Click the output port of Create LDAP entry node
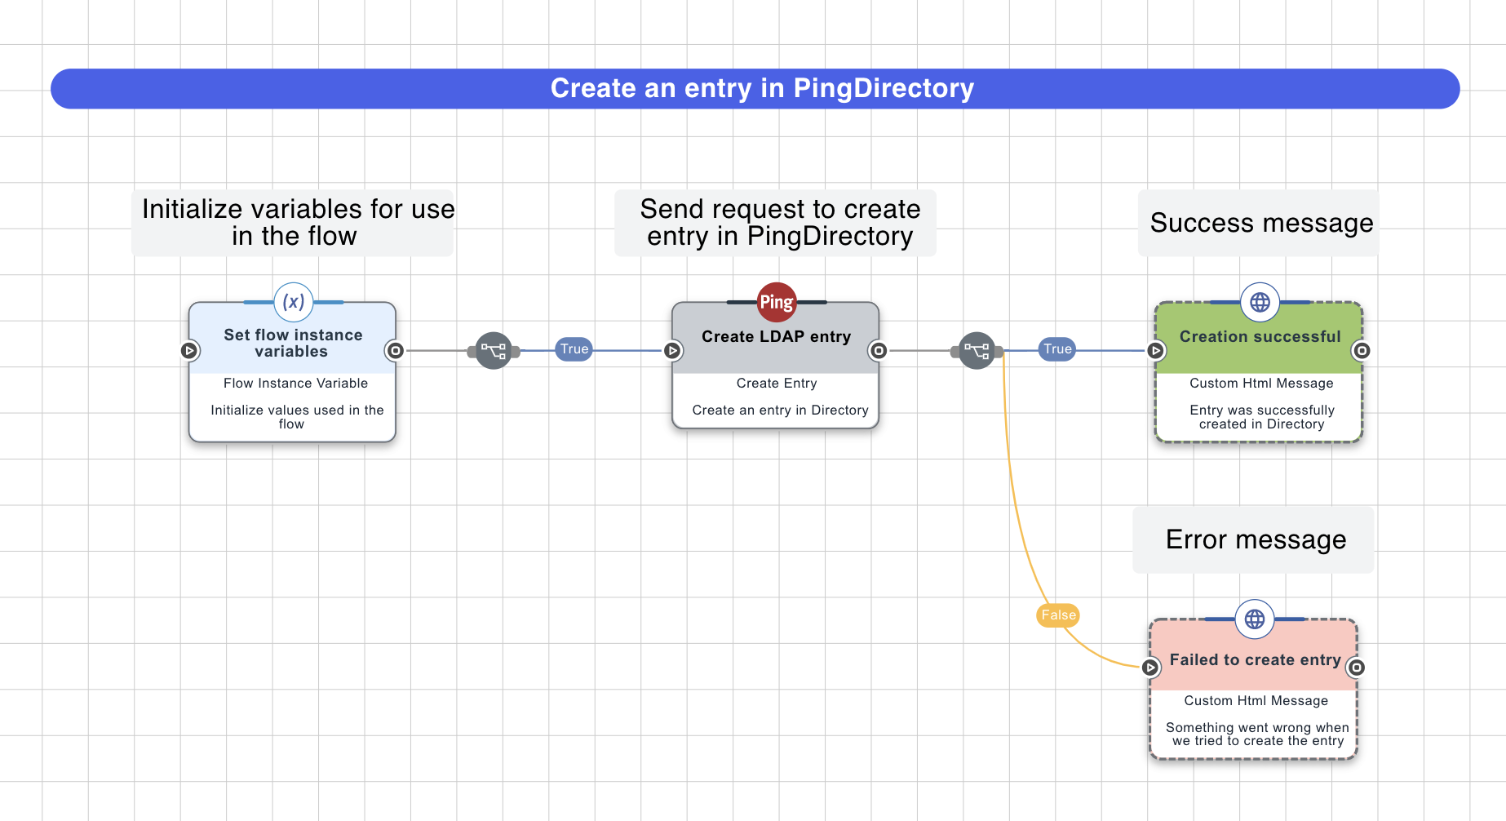Image resolution: width=1506 pixels, height=821 pixels. point(879,351)
